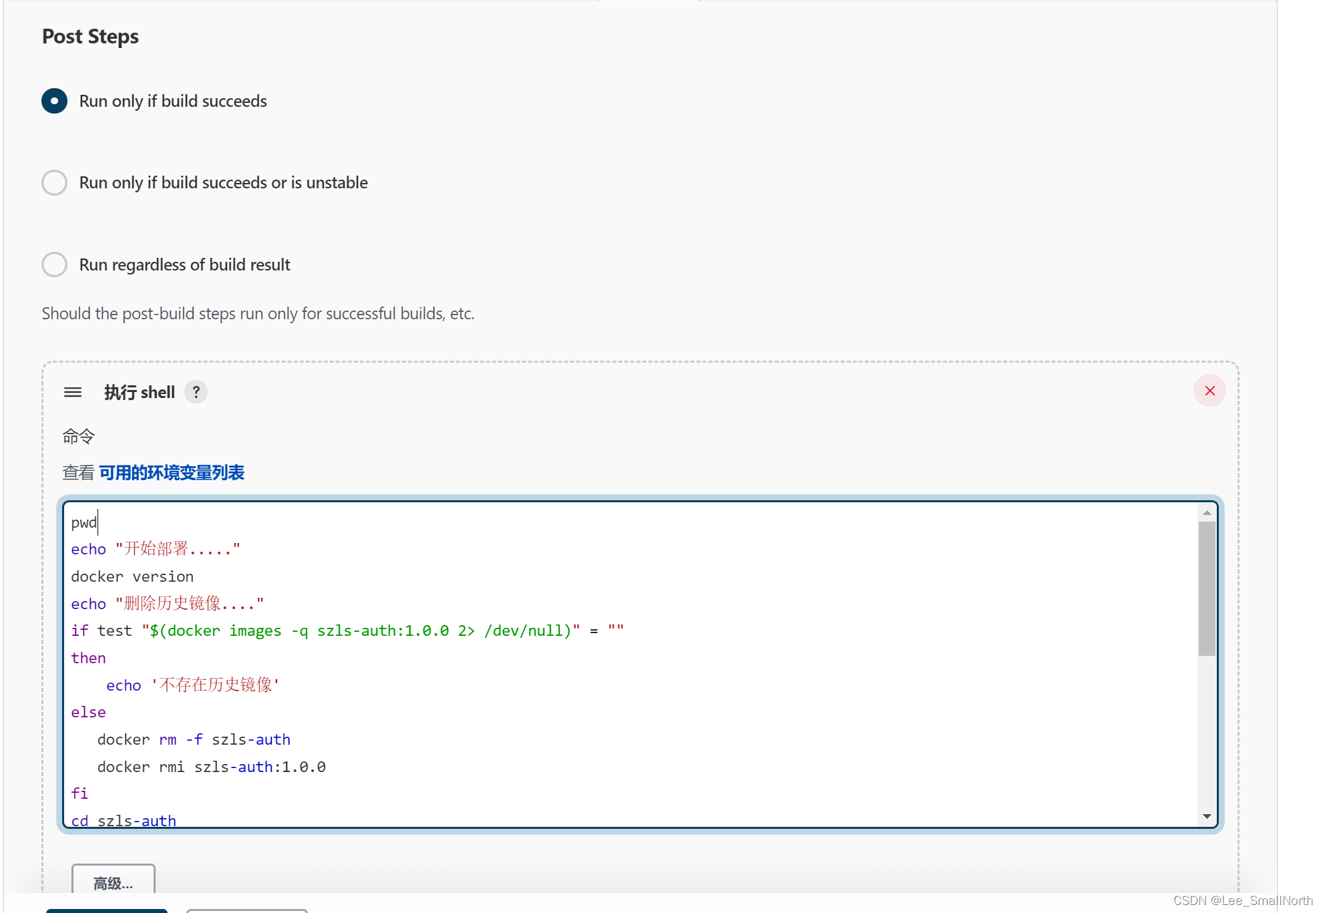Image resolution: width=1323 pixels, height=913 pixels.
Task: Click the 'fi' keyword line
Action: pos(79,793)
